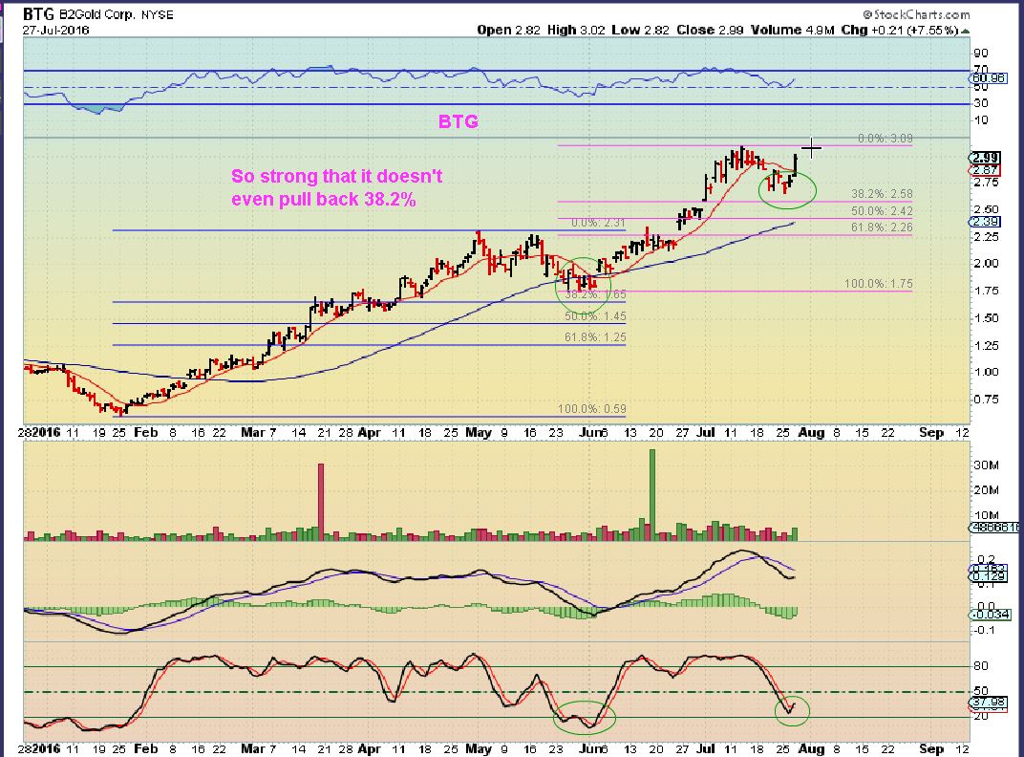Click the Low 2.82 value
Viewport: 1024px width, 757px height.
click(x=640, y=30)
